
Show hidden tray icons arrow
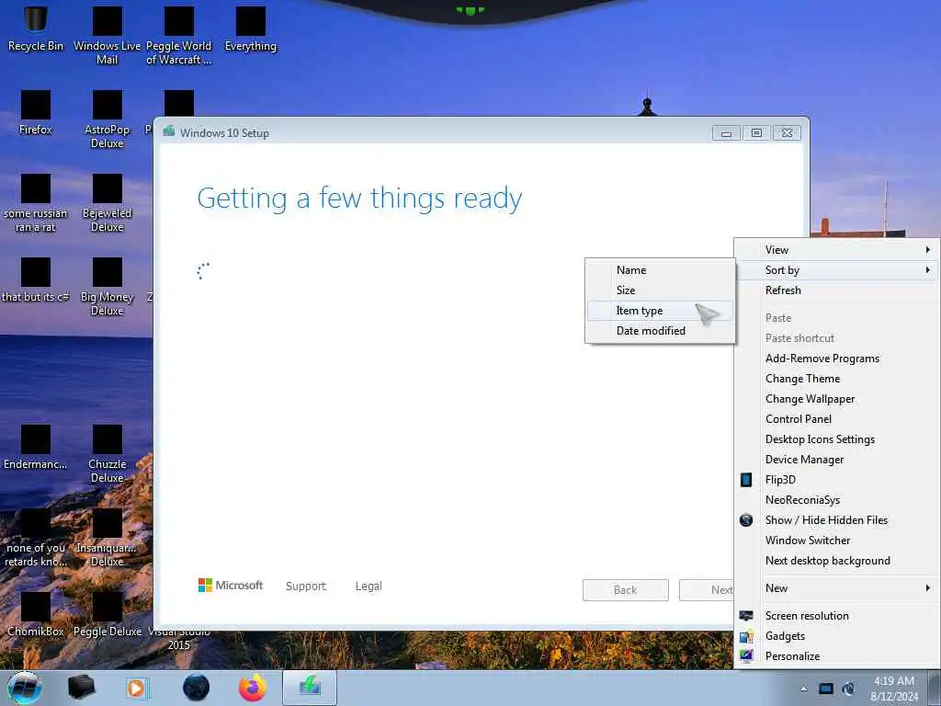pos(803,689)
